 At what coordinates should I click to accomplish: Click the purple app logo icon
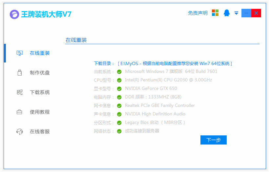(14, 14)
